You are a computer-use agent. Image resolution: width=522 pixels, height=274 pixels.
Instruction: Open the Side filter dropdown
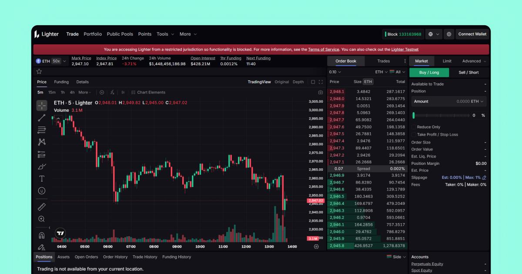click(x=396, y=257)
